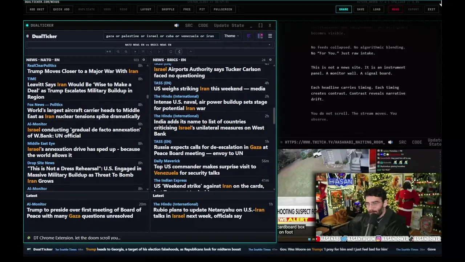Image resolution: width=465 pixels, height=262 pixels.
Task: Open 'US weighs striking Iran this weekend' headline
Action: pyautogui.click(x=209, y=89)
